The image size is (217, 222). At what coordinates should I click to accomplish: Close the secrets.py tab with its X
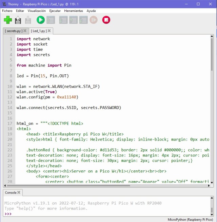coord(25,31)
